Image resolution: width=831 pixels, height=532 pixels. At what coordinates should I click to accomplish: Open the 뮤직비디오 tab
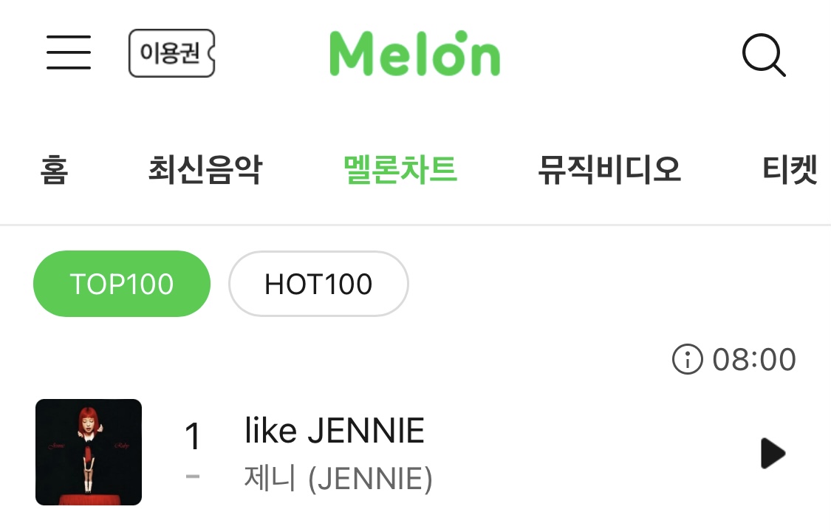[609, 169]
